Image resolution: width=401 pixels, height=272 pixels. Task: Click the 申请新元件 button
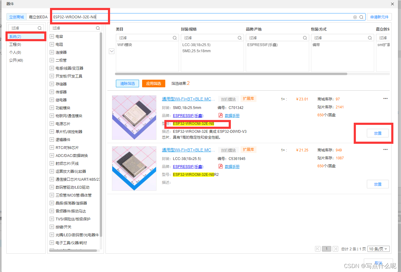[379, 17]
